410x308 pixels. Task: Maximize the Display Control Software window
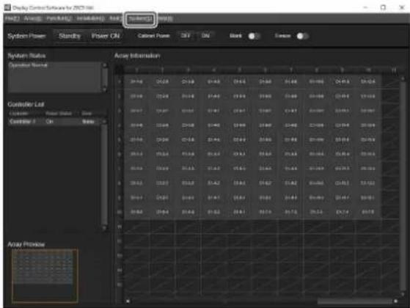(x=383, y=7)
